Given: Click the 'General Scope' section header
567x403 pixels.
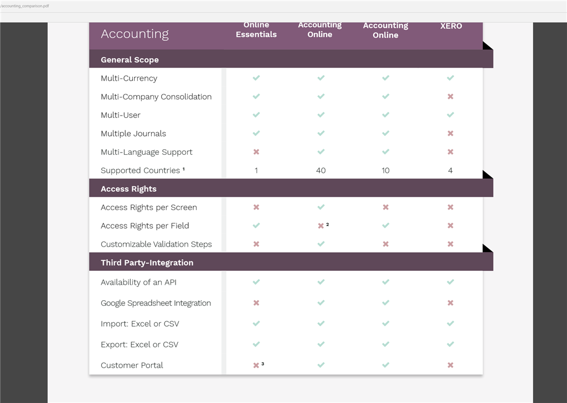Looking at the screenshot, I should coord(130,60).
